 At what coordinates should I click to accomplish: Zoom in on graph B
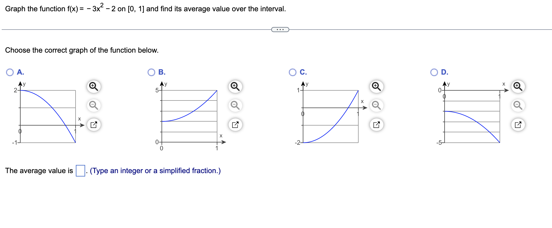[235, 87]
